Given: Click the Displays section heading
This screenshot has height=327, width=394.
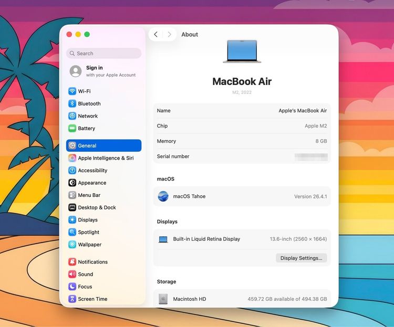Looking at the screenshot, I should [x=167, y=221].
